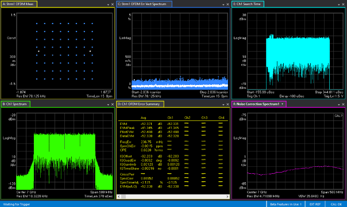Click the Avg column header in Error Summary
347x207 pixels.
144,118
